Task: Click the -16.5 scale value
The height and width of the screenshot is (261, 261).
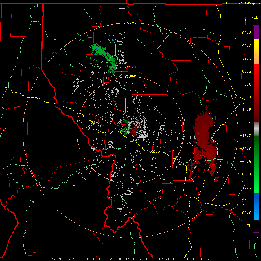Action: click(x=246, y=136)
